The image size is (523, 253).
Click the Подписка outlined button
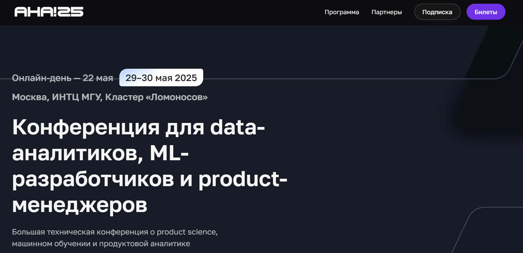(437, 12)
